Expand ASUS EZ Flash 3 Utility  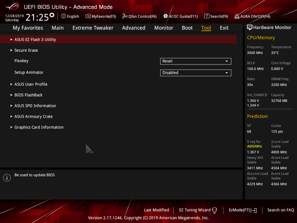point(118,39)
